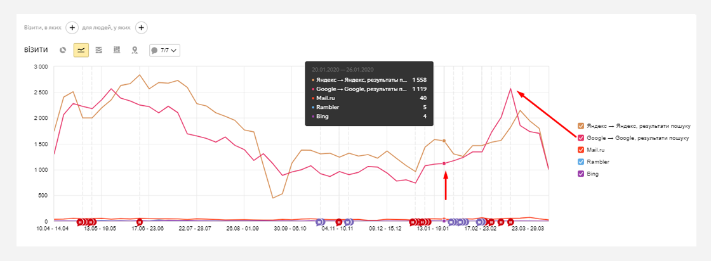Viewport: 711px width, 261px height.
Task: Click the 'для людей, у яких' label
Action: pos(107,28)
